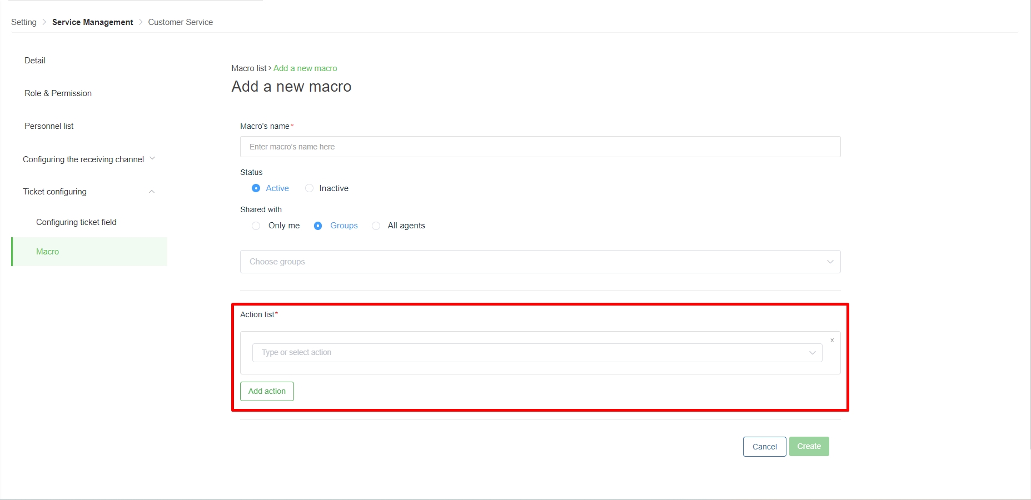Open Configuring ticket field submenu item
The height and width of the screenshot is (500, 1031).
coord(76,222)
